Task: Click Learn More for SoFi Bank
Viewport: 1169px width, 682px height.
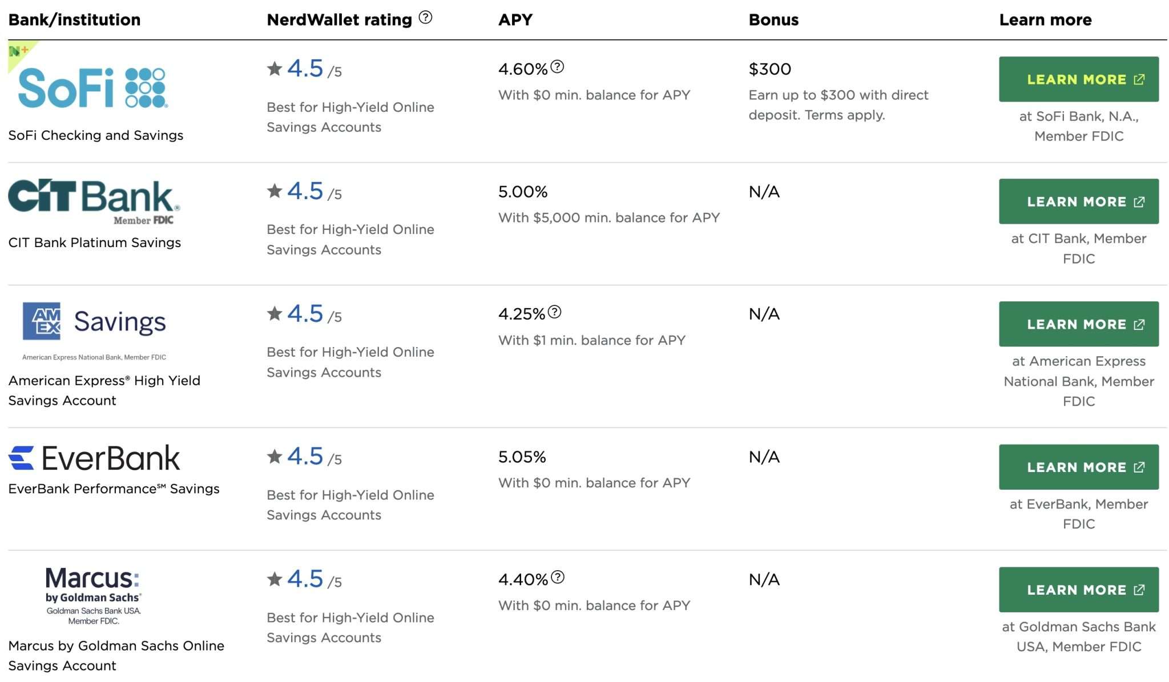Action: point(1078,79)
